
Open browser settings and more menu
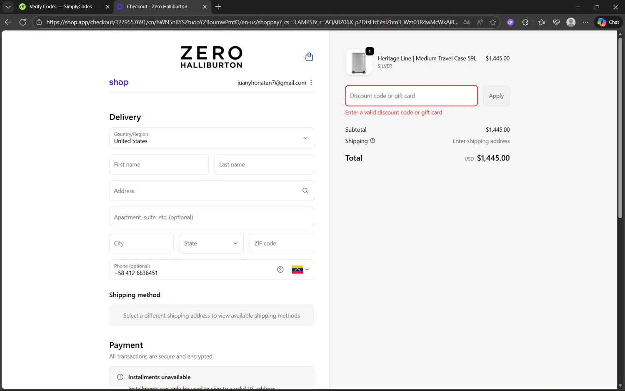(586, 22)
